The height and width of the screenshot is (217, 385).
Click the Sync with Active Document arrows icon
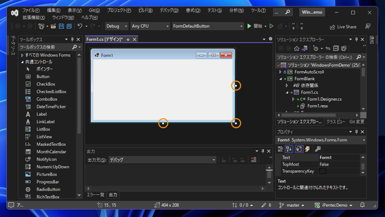coord(328,49)
